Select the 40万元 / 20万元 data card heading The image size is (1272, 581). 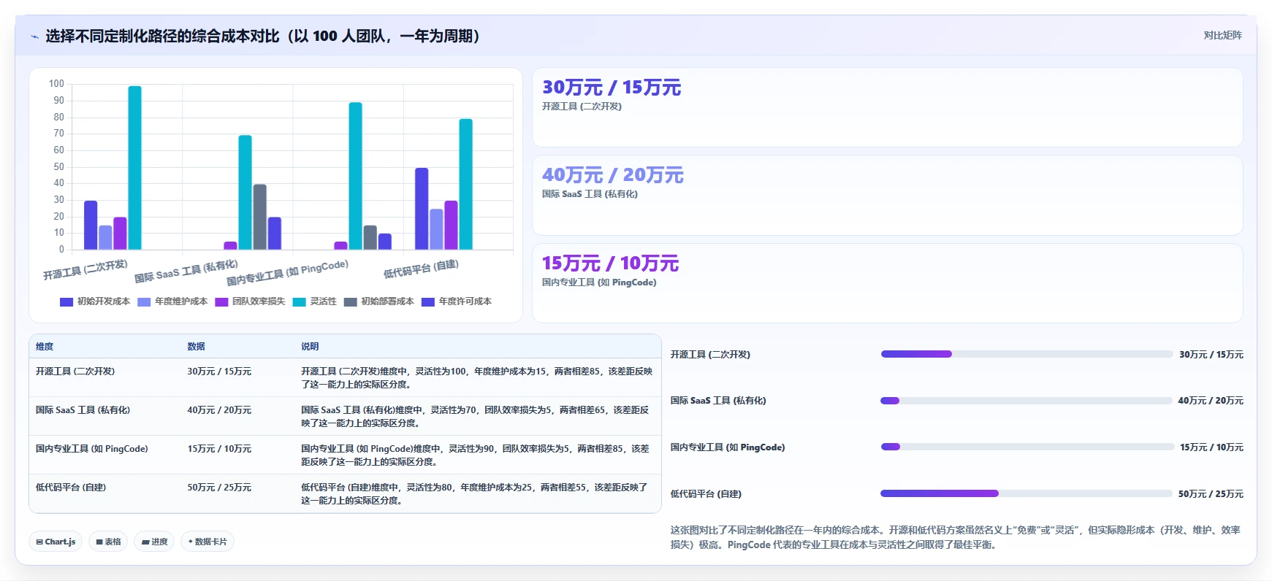[613, 175]
